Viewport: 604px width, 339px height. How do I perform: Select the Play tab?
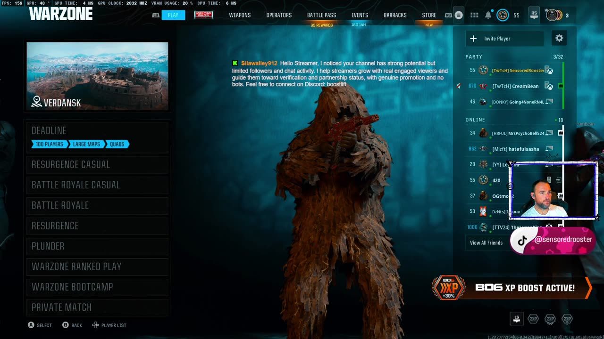pos(173,15)
